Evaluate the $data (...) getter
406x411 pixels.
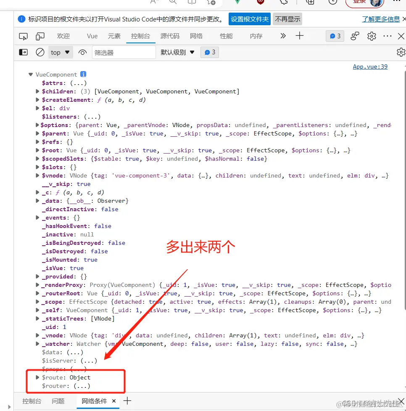tap(75, 352)
